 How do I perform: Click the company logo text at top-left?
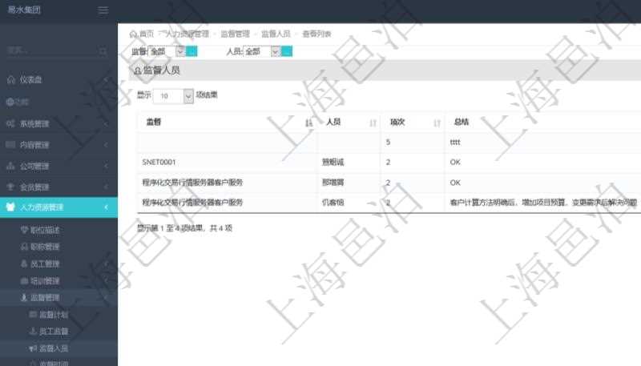[24, 10]
